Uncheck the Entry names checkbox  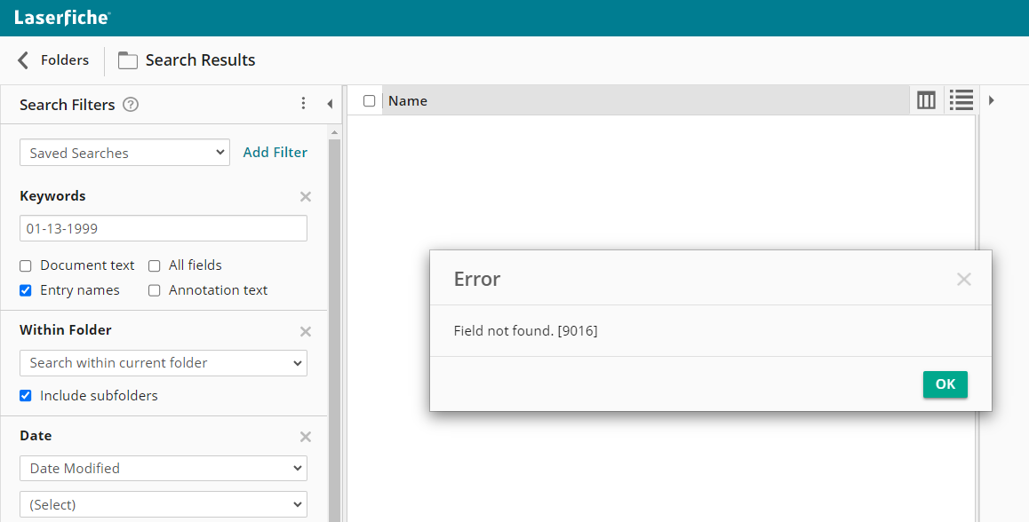pyautogui.click(x=26, y=290)
